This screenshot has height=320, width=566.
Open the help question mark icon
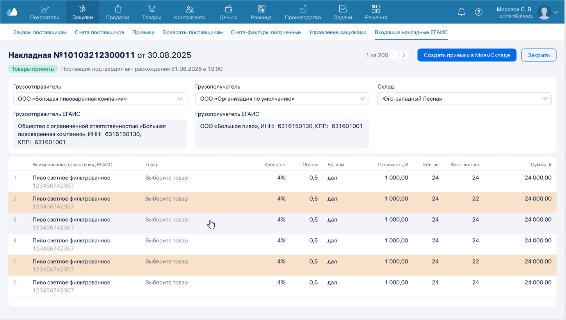pos(479,12)
